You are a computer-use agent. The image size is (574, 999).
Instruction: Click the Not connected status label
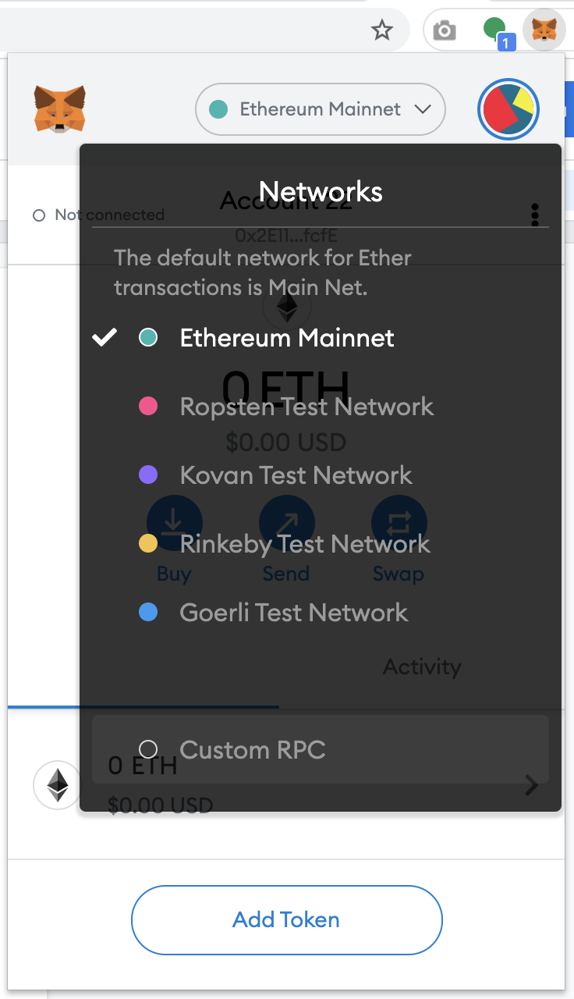[x=109, y=215]
